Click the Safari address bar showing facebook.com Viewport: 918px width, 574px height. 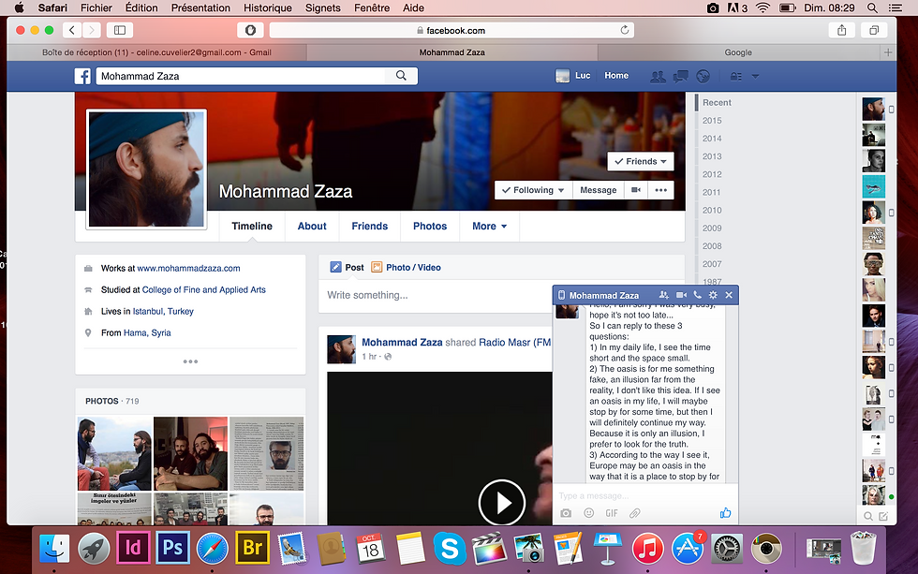tap(451, 30)
